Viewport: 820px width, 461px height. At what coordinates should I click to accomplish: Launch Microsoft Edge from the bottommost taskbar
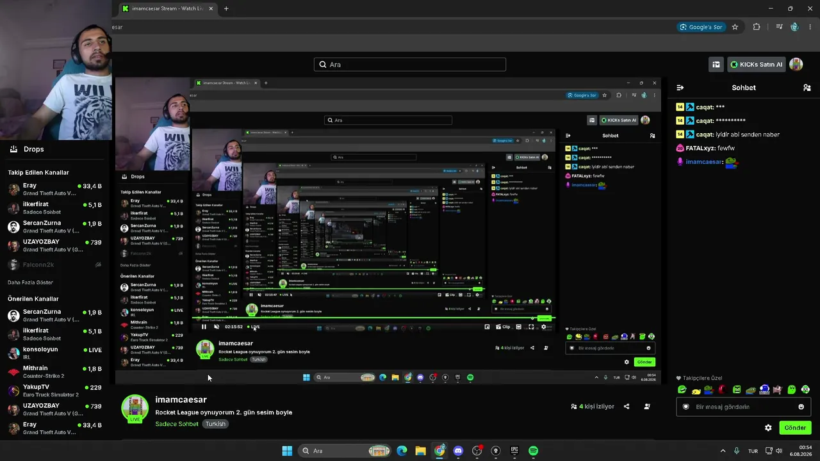coord(402,451)
